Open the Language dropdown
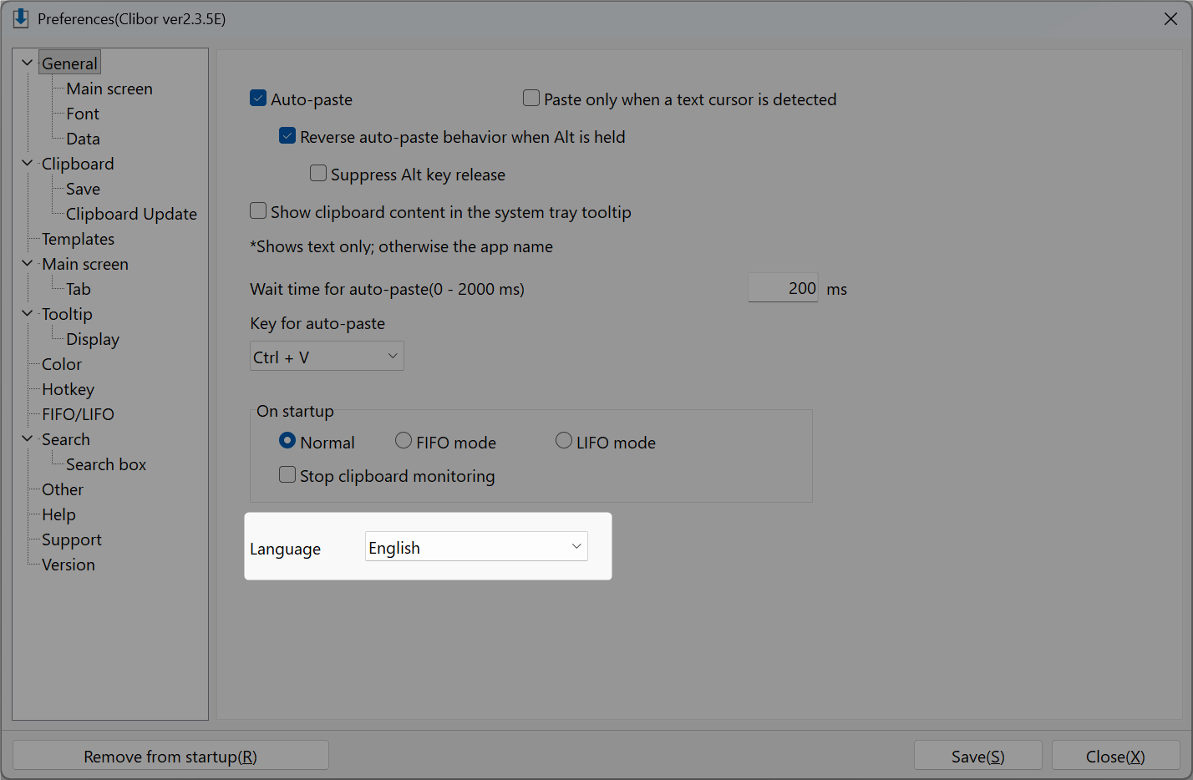This screenshot has width=1193, height=780. (476, 547)
